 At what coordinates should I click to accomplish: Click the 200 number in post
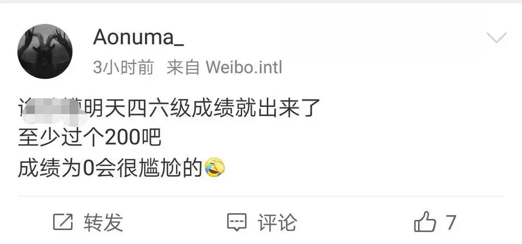122,138
